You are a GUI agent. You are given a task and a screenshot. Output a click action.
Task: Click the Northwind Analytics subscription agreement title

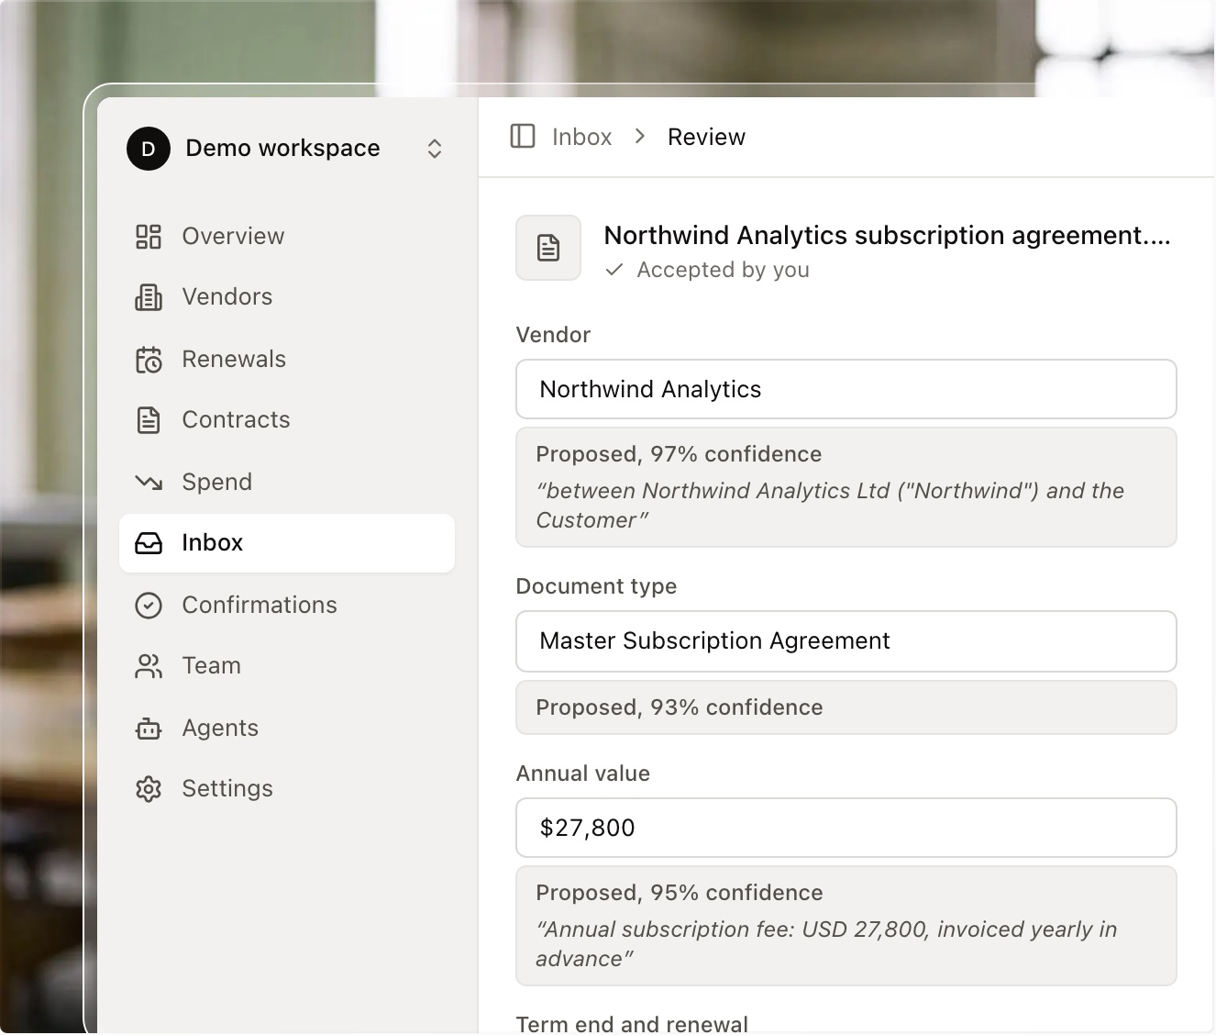887,236
